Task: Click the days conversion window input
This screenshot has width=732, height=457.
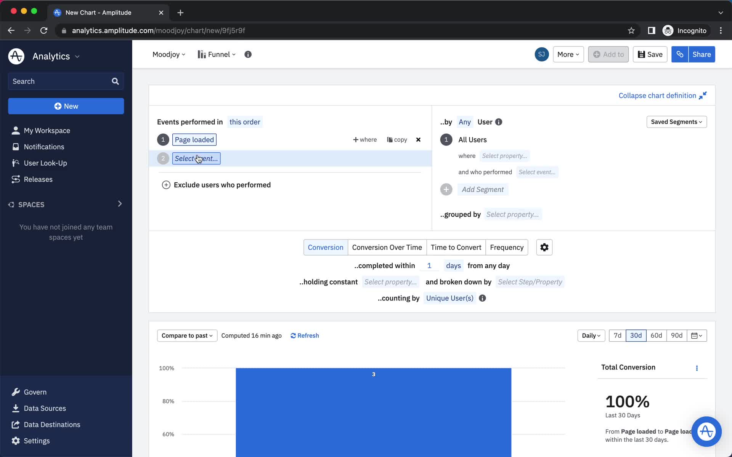Action: click(429, 265)
